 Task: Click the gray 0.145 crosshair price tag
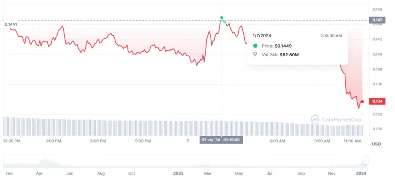click(377, 20)
